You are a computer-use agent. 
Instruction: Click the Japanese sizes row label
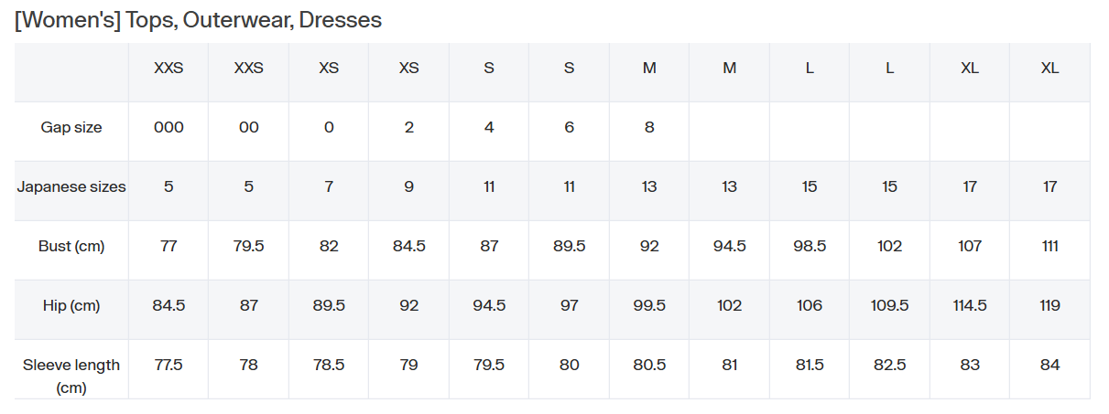pos(71,187)
